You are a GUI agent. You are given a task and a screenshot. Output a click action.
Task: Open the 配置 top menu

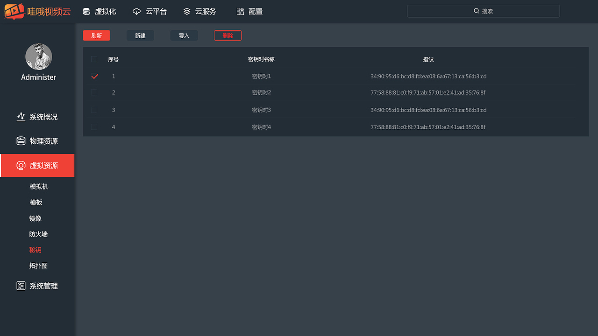coord(249,12)
